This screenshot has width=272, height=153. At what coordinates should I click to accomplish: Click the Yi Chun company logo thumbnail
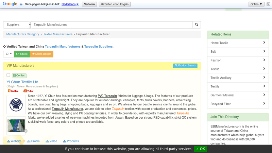tap(16, 104)
